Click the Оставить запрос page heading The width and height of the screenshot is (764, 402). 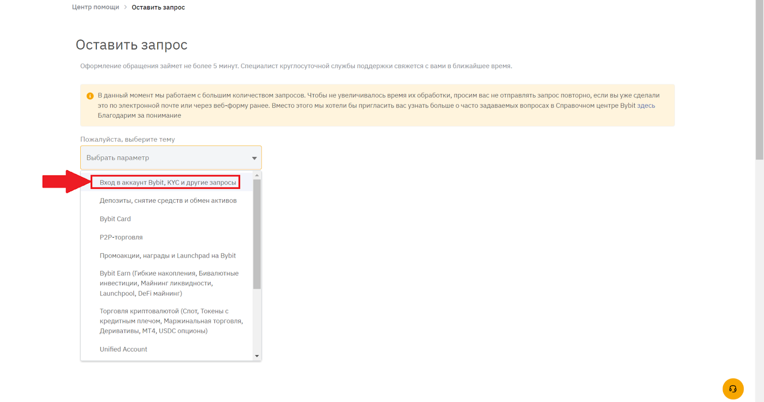click(131, 45)
